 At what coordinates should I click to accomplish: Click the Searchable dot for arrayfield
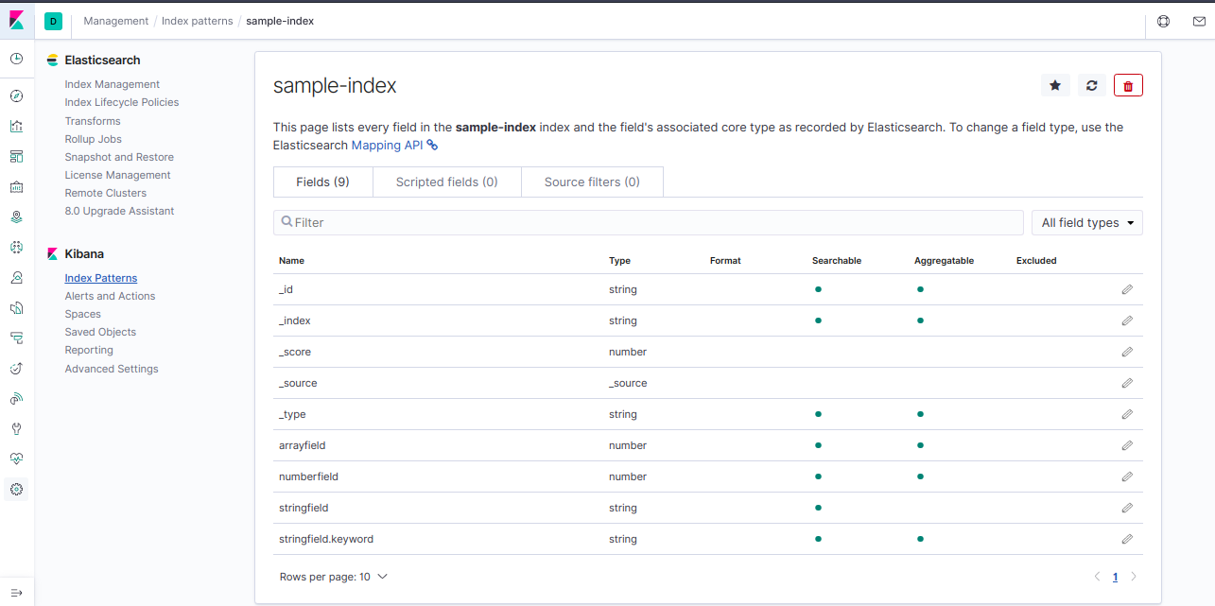(818, 445)
